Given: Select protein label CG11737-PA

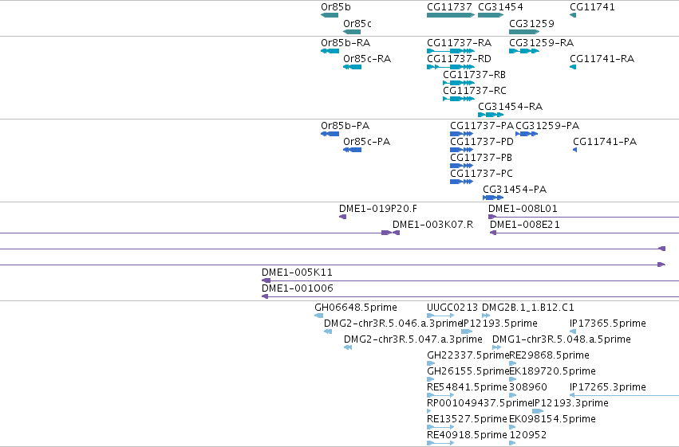Looking at the screenshot, I should tap(482, 126).
